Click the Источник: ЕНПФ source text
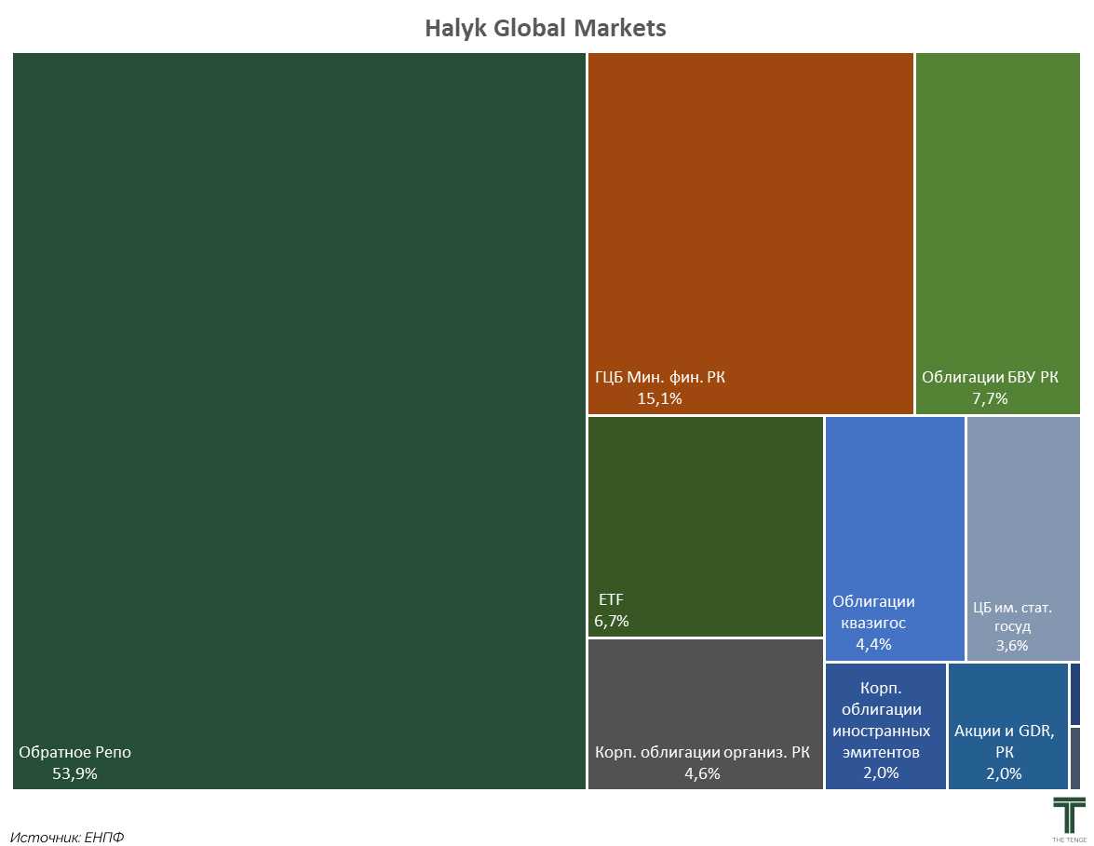This screenshot has width=1094, height=846. tap(67, 837)
